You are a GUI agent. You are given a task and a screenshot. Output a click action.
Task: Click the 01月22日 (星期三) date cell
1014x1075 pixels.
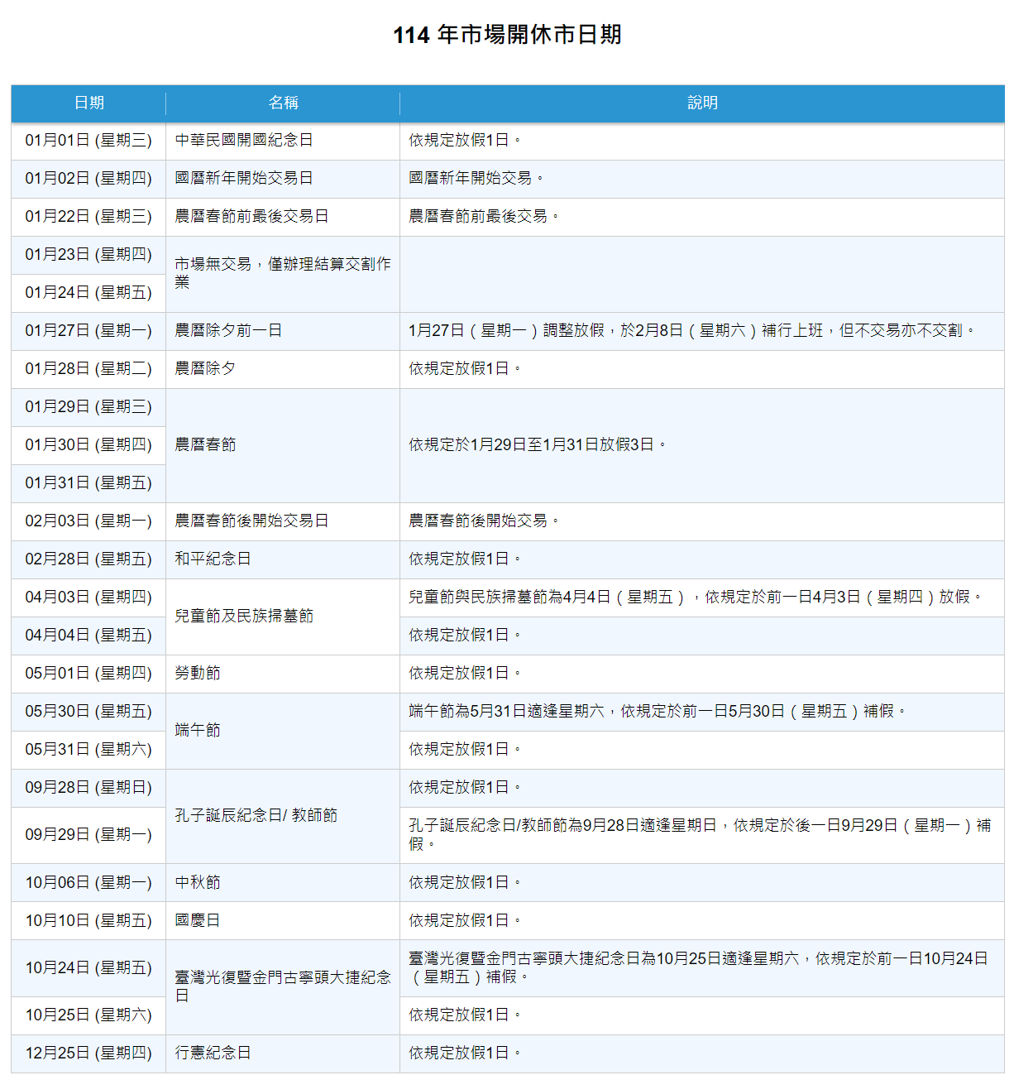point(88,217)
